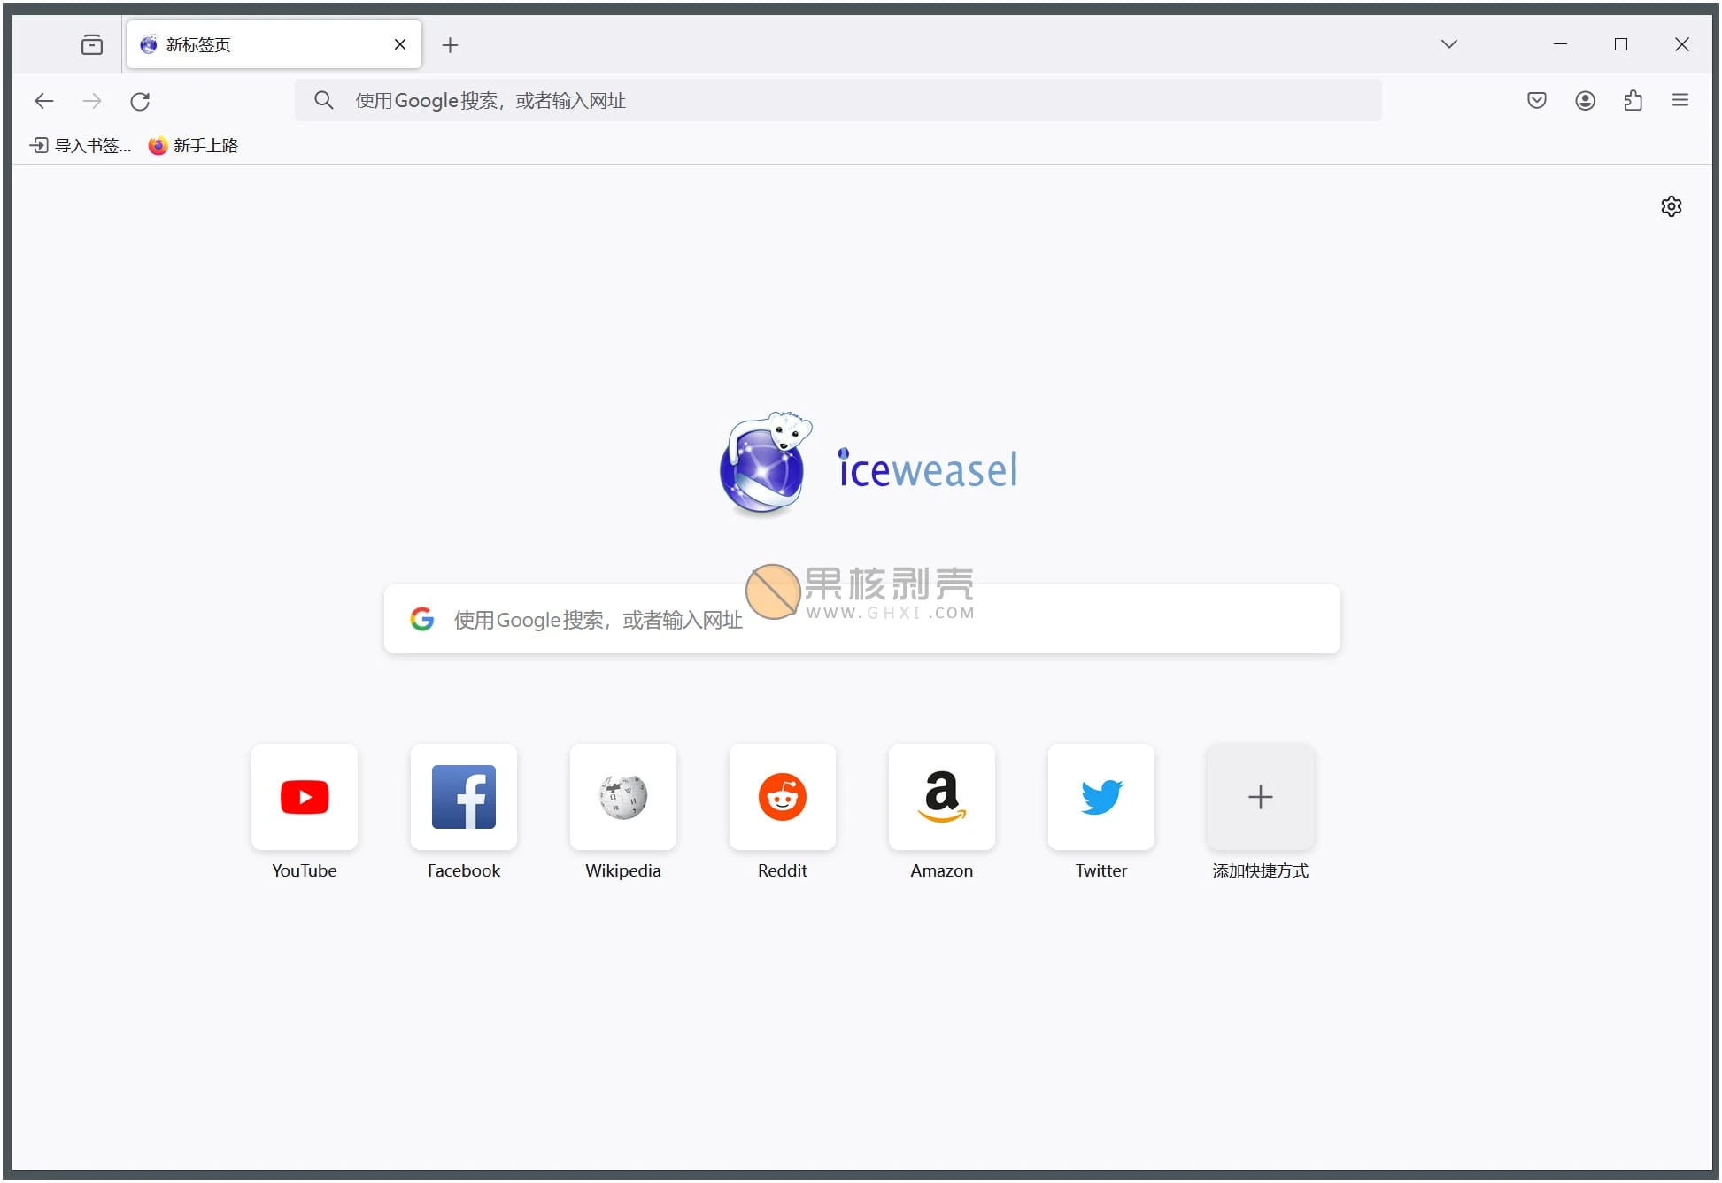This screenshot has width=1722, height=1183.
Task: Open new tab page settings gear
Action: [1671, 206]
